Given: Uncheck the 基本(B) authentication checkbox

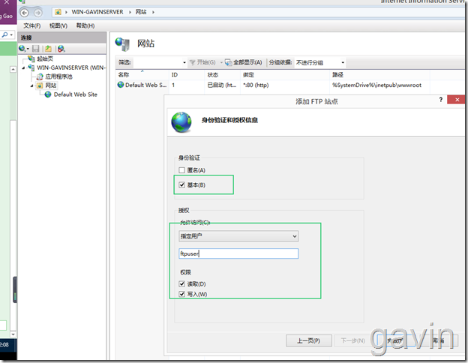Looking at the screenshot, I should pyautogui.click(x=181, y=184).
